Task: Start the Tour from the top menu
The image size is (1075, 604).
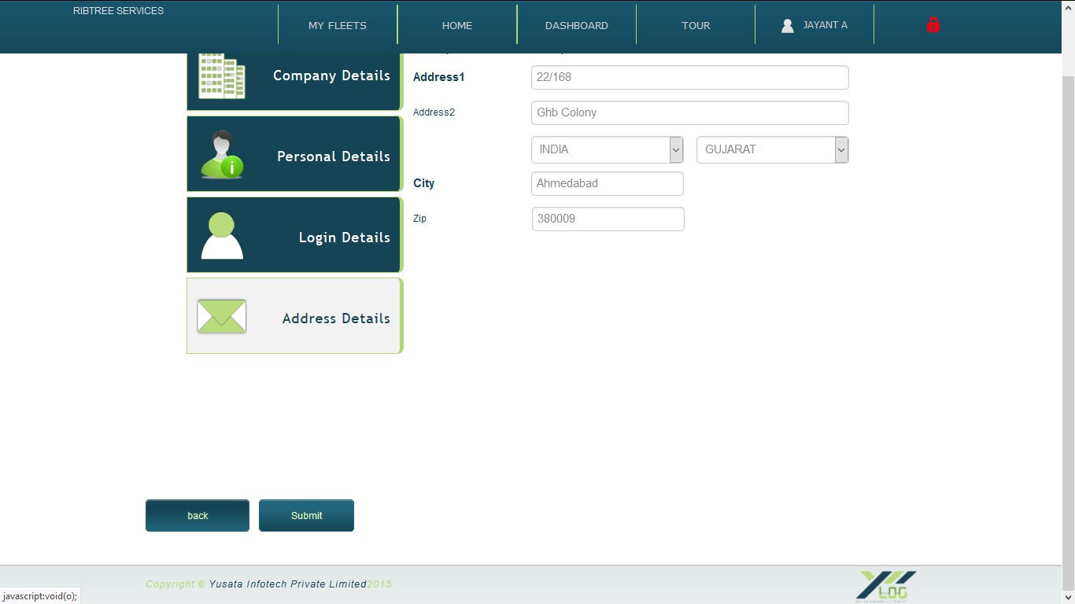Action: (696, 25)
